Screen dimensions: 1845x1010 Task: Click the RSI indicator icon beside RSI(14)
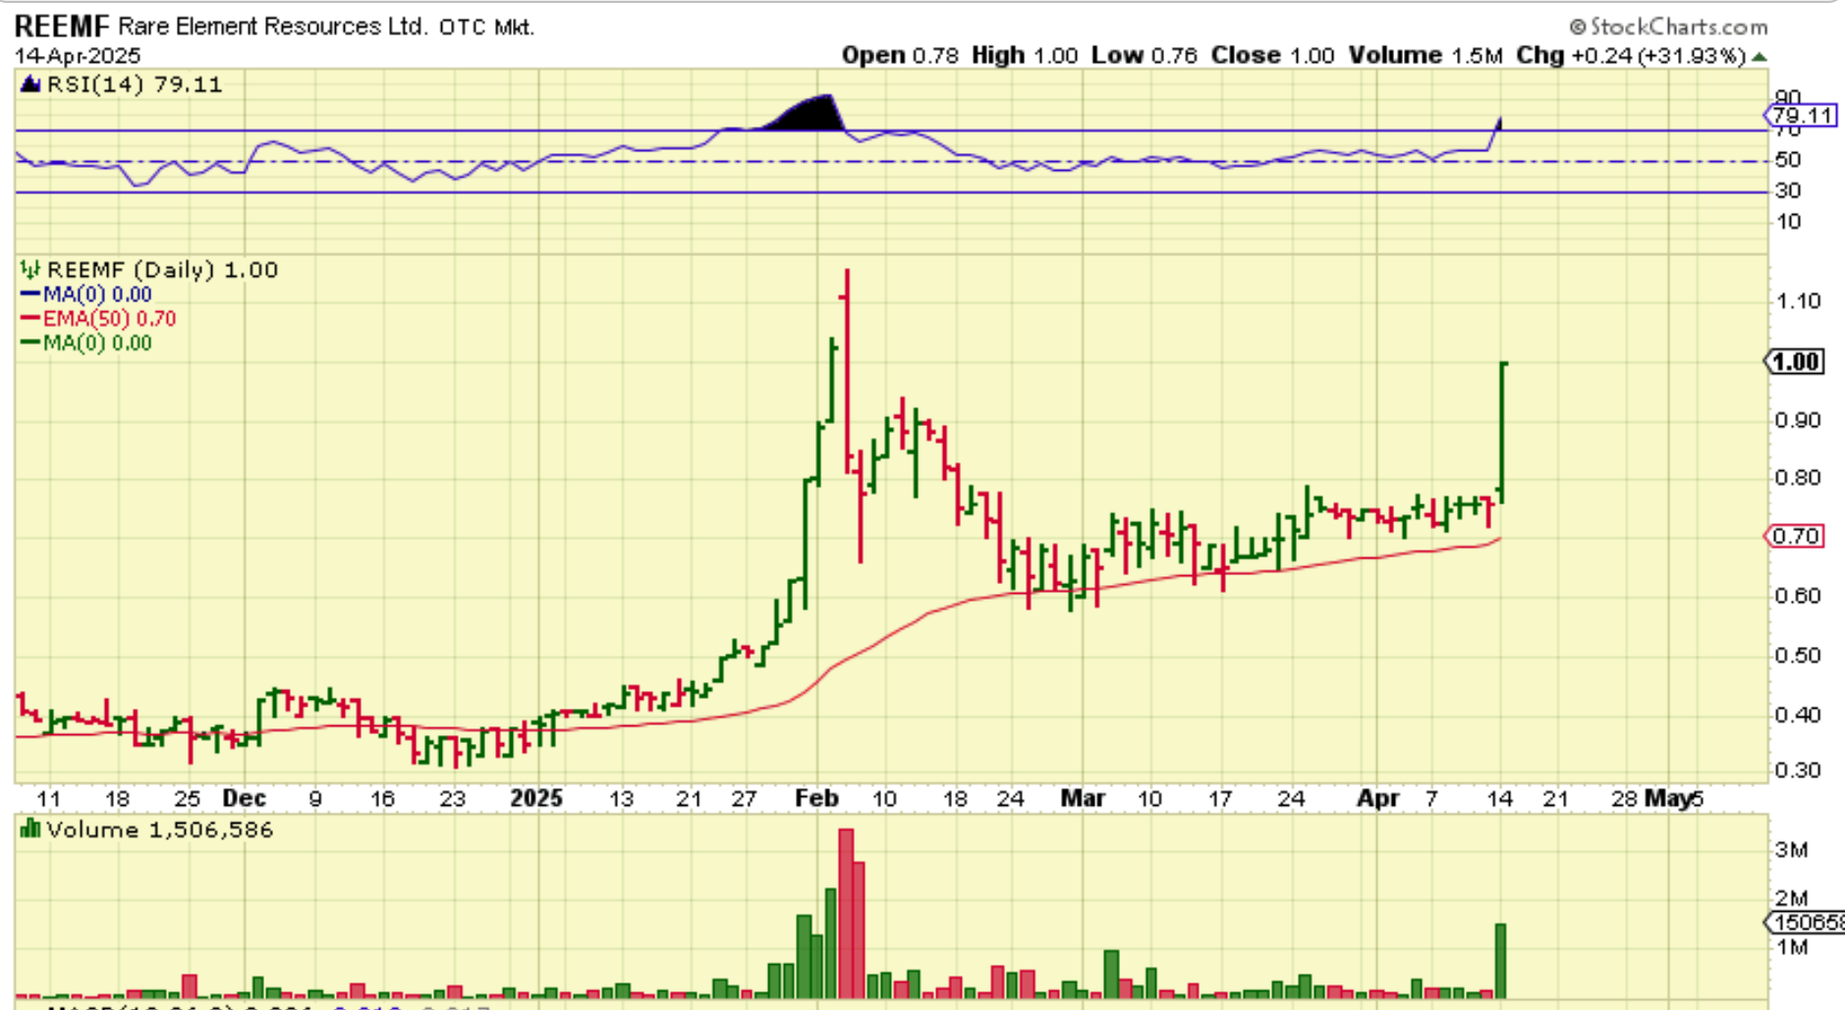[30, 84]
